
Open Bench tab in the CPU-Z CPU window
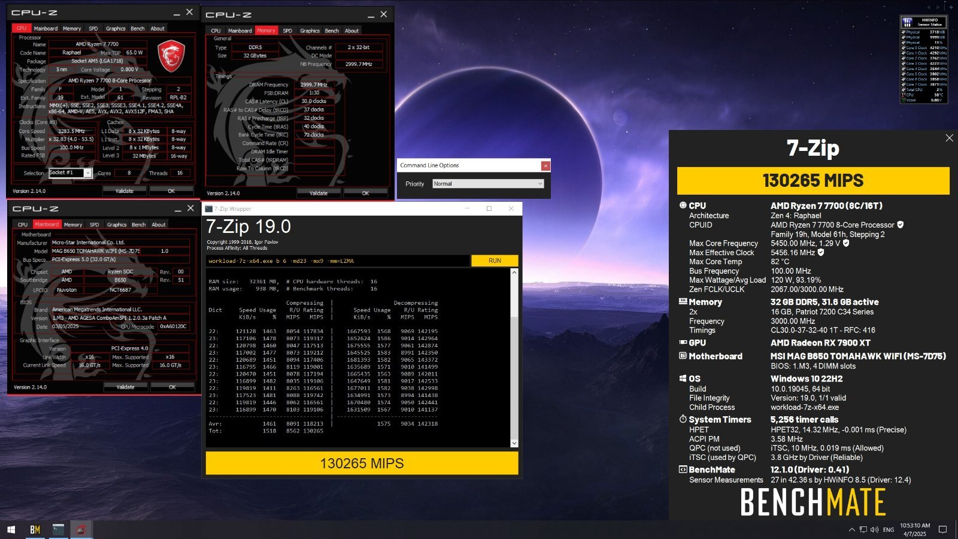pyautogui.click(x=138, y=28)
